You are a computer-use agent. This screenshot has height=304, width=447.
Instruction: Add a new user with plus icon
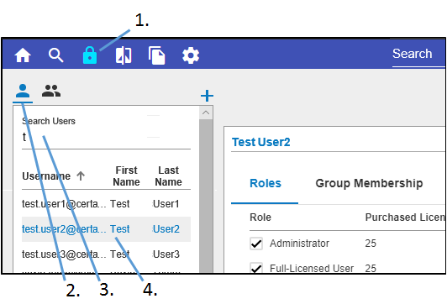coord(207,96)
